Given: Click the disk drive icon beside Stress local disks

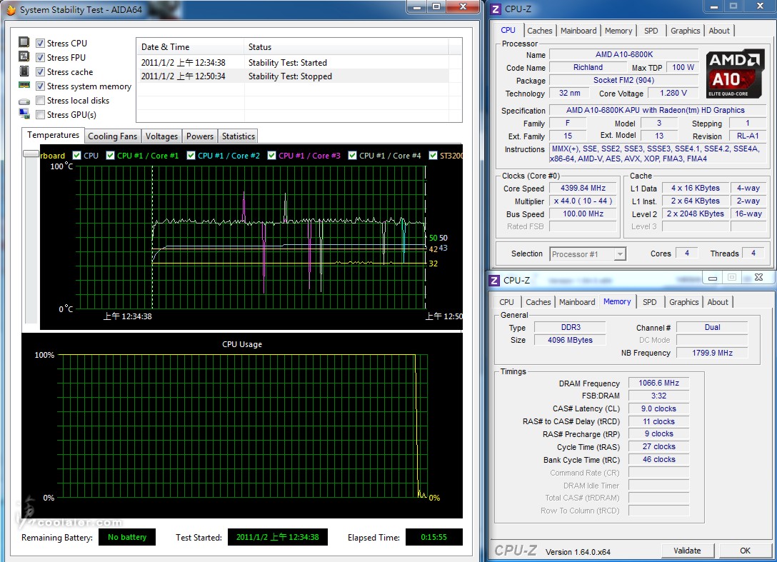Looking at the screenshot, I should point(24,101).
